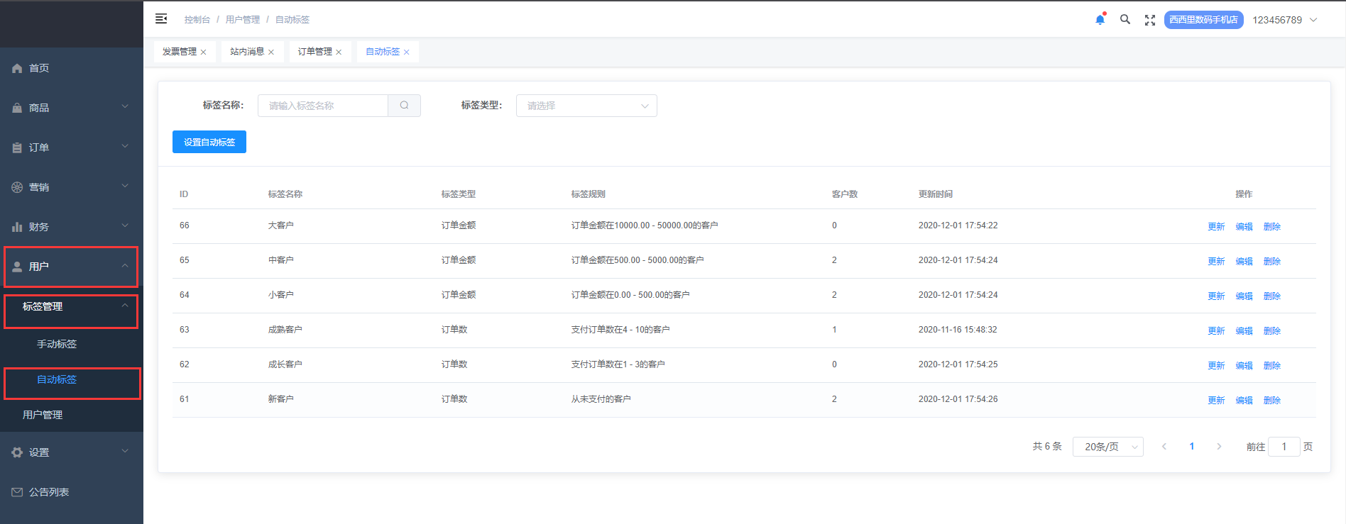Close the 发票管理 tab
Image resolution: width=1346 pixels, height=524 pixels.
point(204,52)
